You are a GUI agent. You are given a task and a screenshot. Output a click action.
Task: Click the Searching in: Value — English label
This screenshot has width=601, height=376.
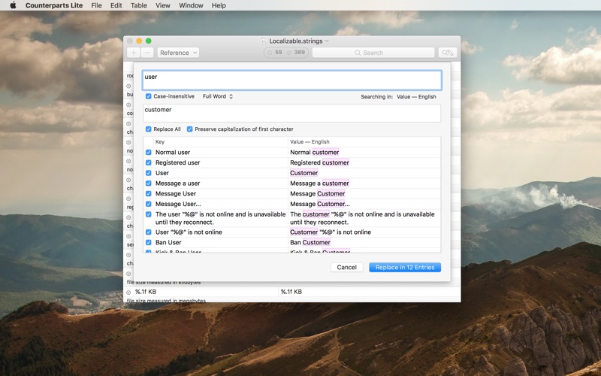point(398,97)
